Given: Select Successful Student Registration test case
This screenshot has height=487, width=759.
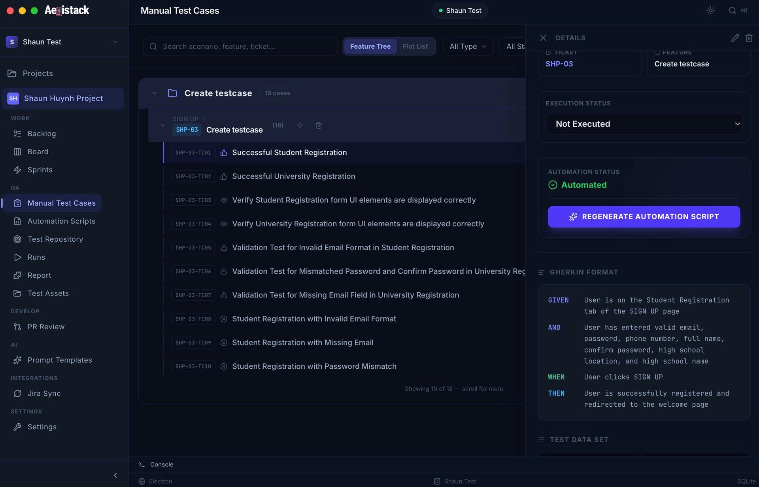Looking at the screenshot, I should [x=344, y=153].
